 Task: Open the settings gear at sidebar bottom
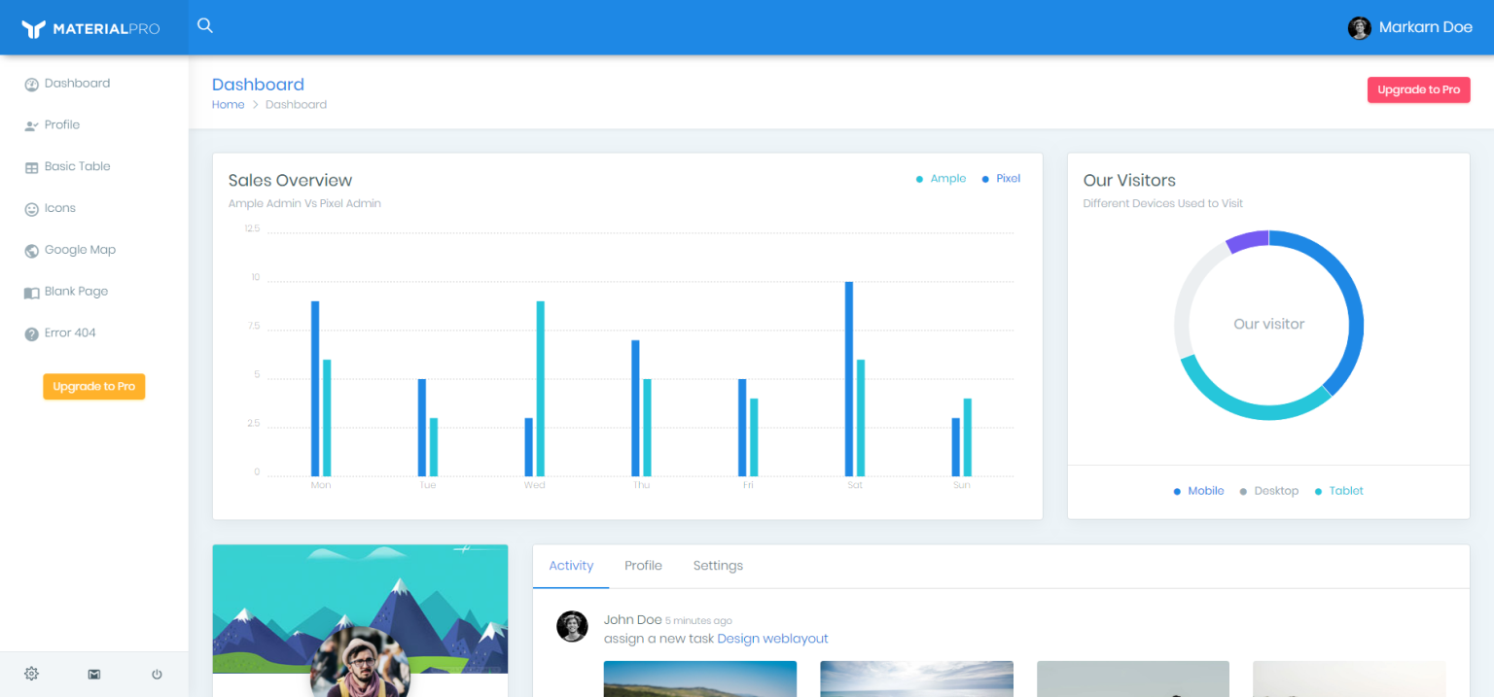pos(31,673)
